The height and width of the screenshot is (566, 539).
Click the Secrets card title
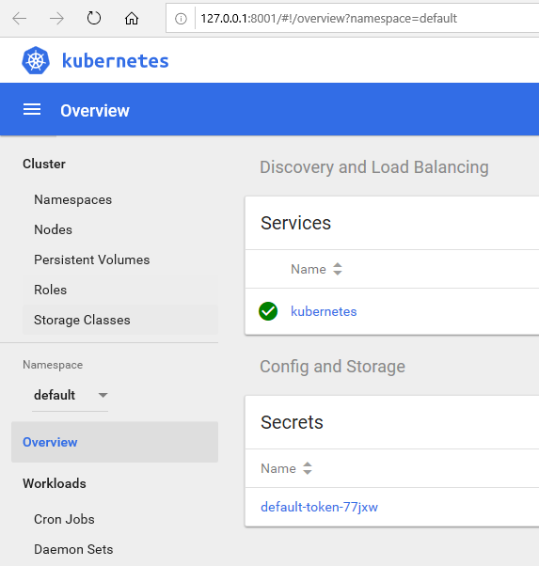pyautogui.click(x=292, y=422)
